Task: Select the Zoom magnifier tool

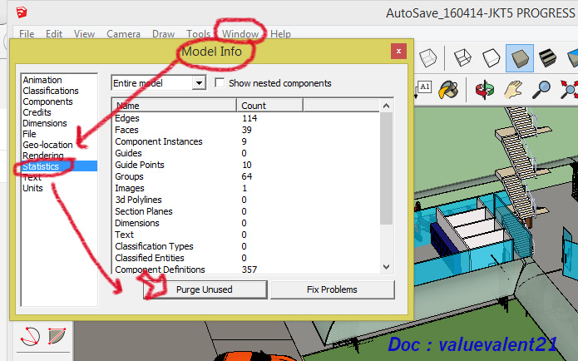Action: [541, 90]
